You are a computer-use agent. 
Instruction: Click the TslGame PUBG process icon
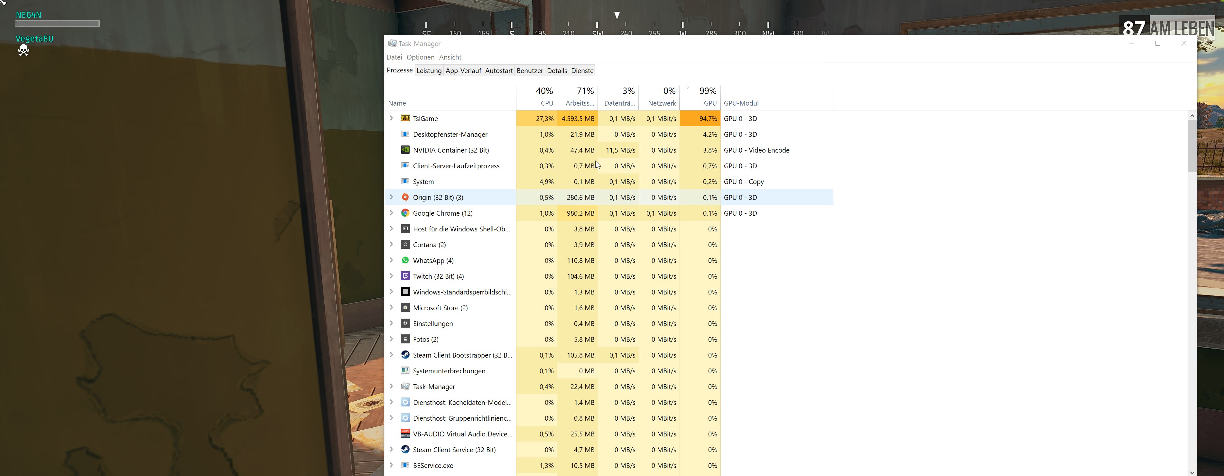(405, 118)
